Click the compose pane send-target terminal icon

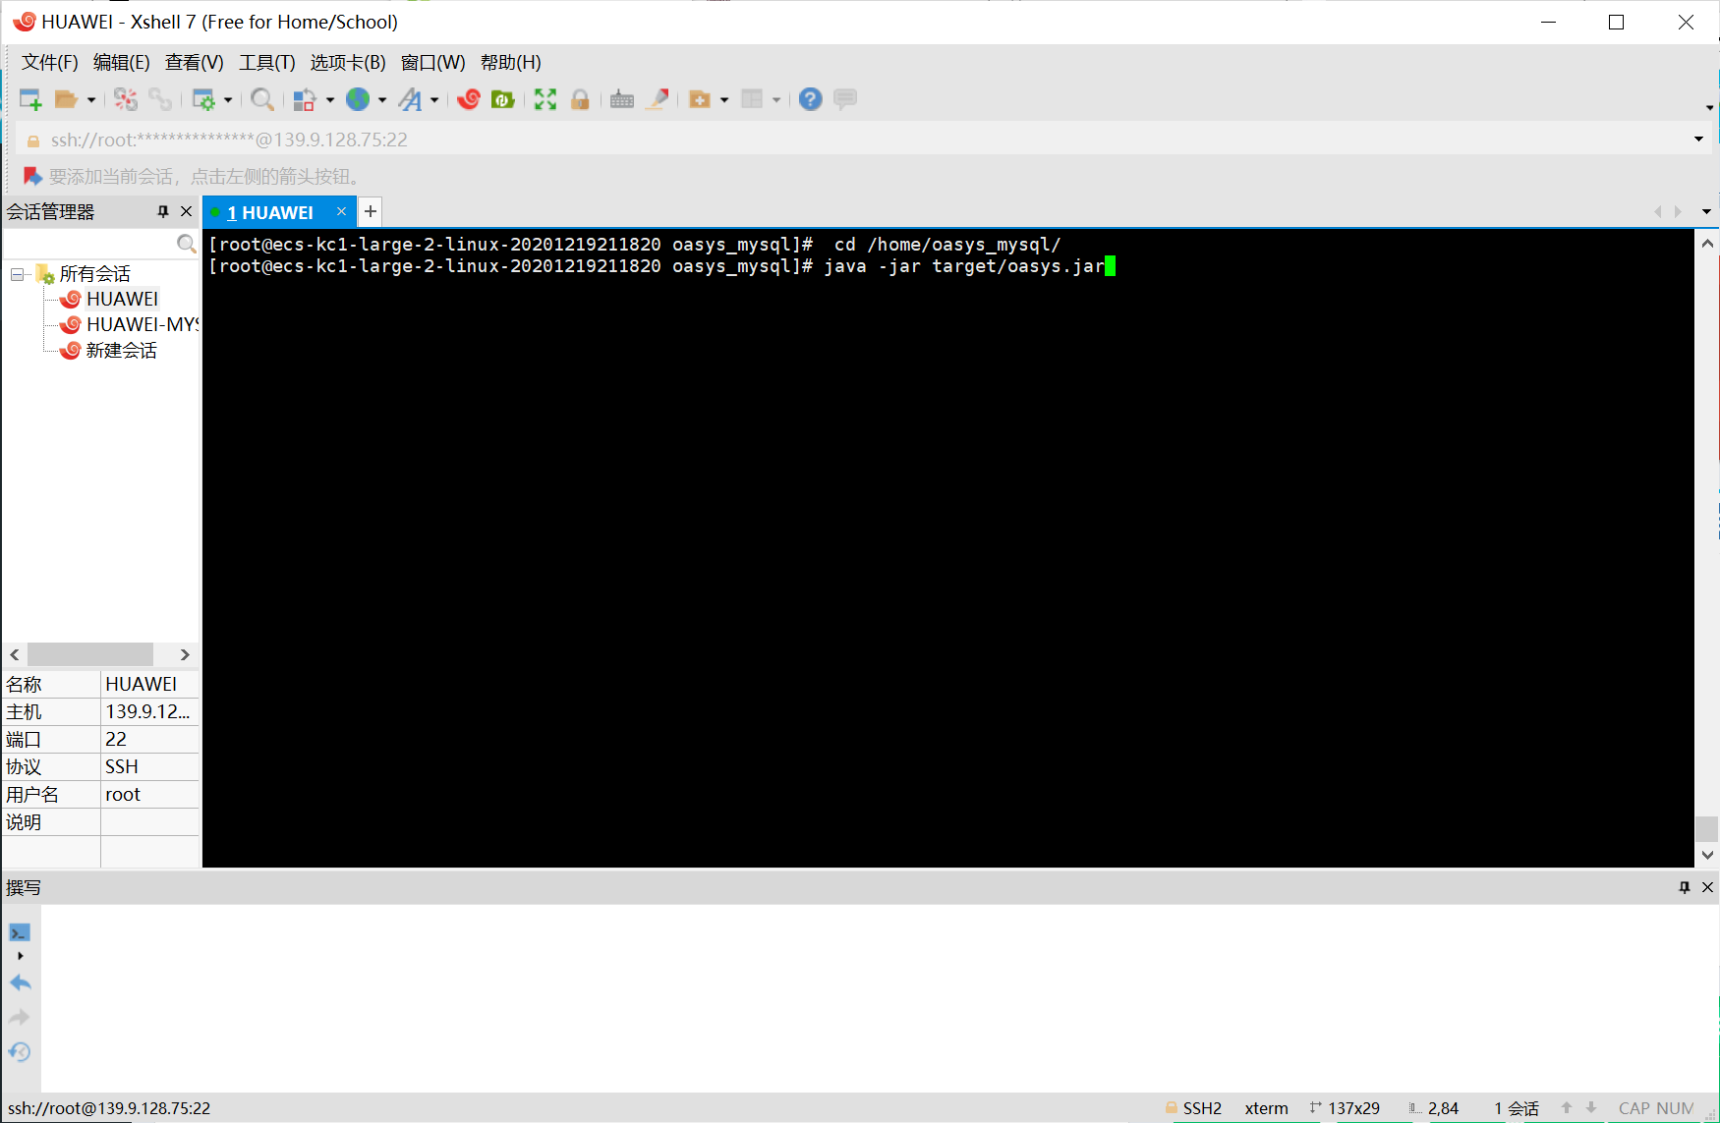[x=20, y=932]
